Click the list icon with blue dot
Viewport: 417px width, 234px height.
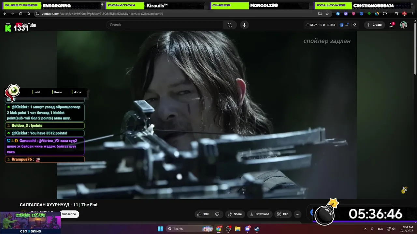[x=347, y=25]
